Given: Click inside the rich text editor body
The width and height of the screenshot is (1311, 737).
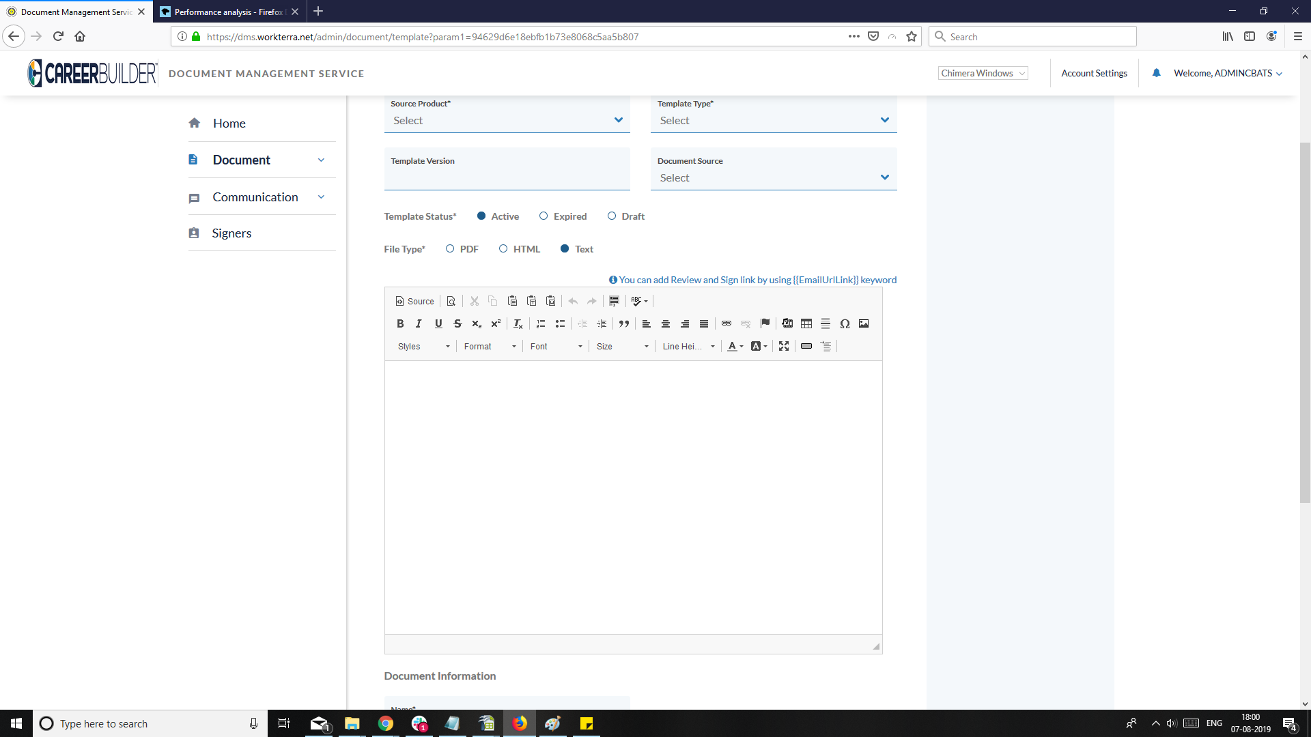Looking at the screenshot, I should pyautogui.click(x=633, y=497).
